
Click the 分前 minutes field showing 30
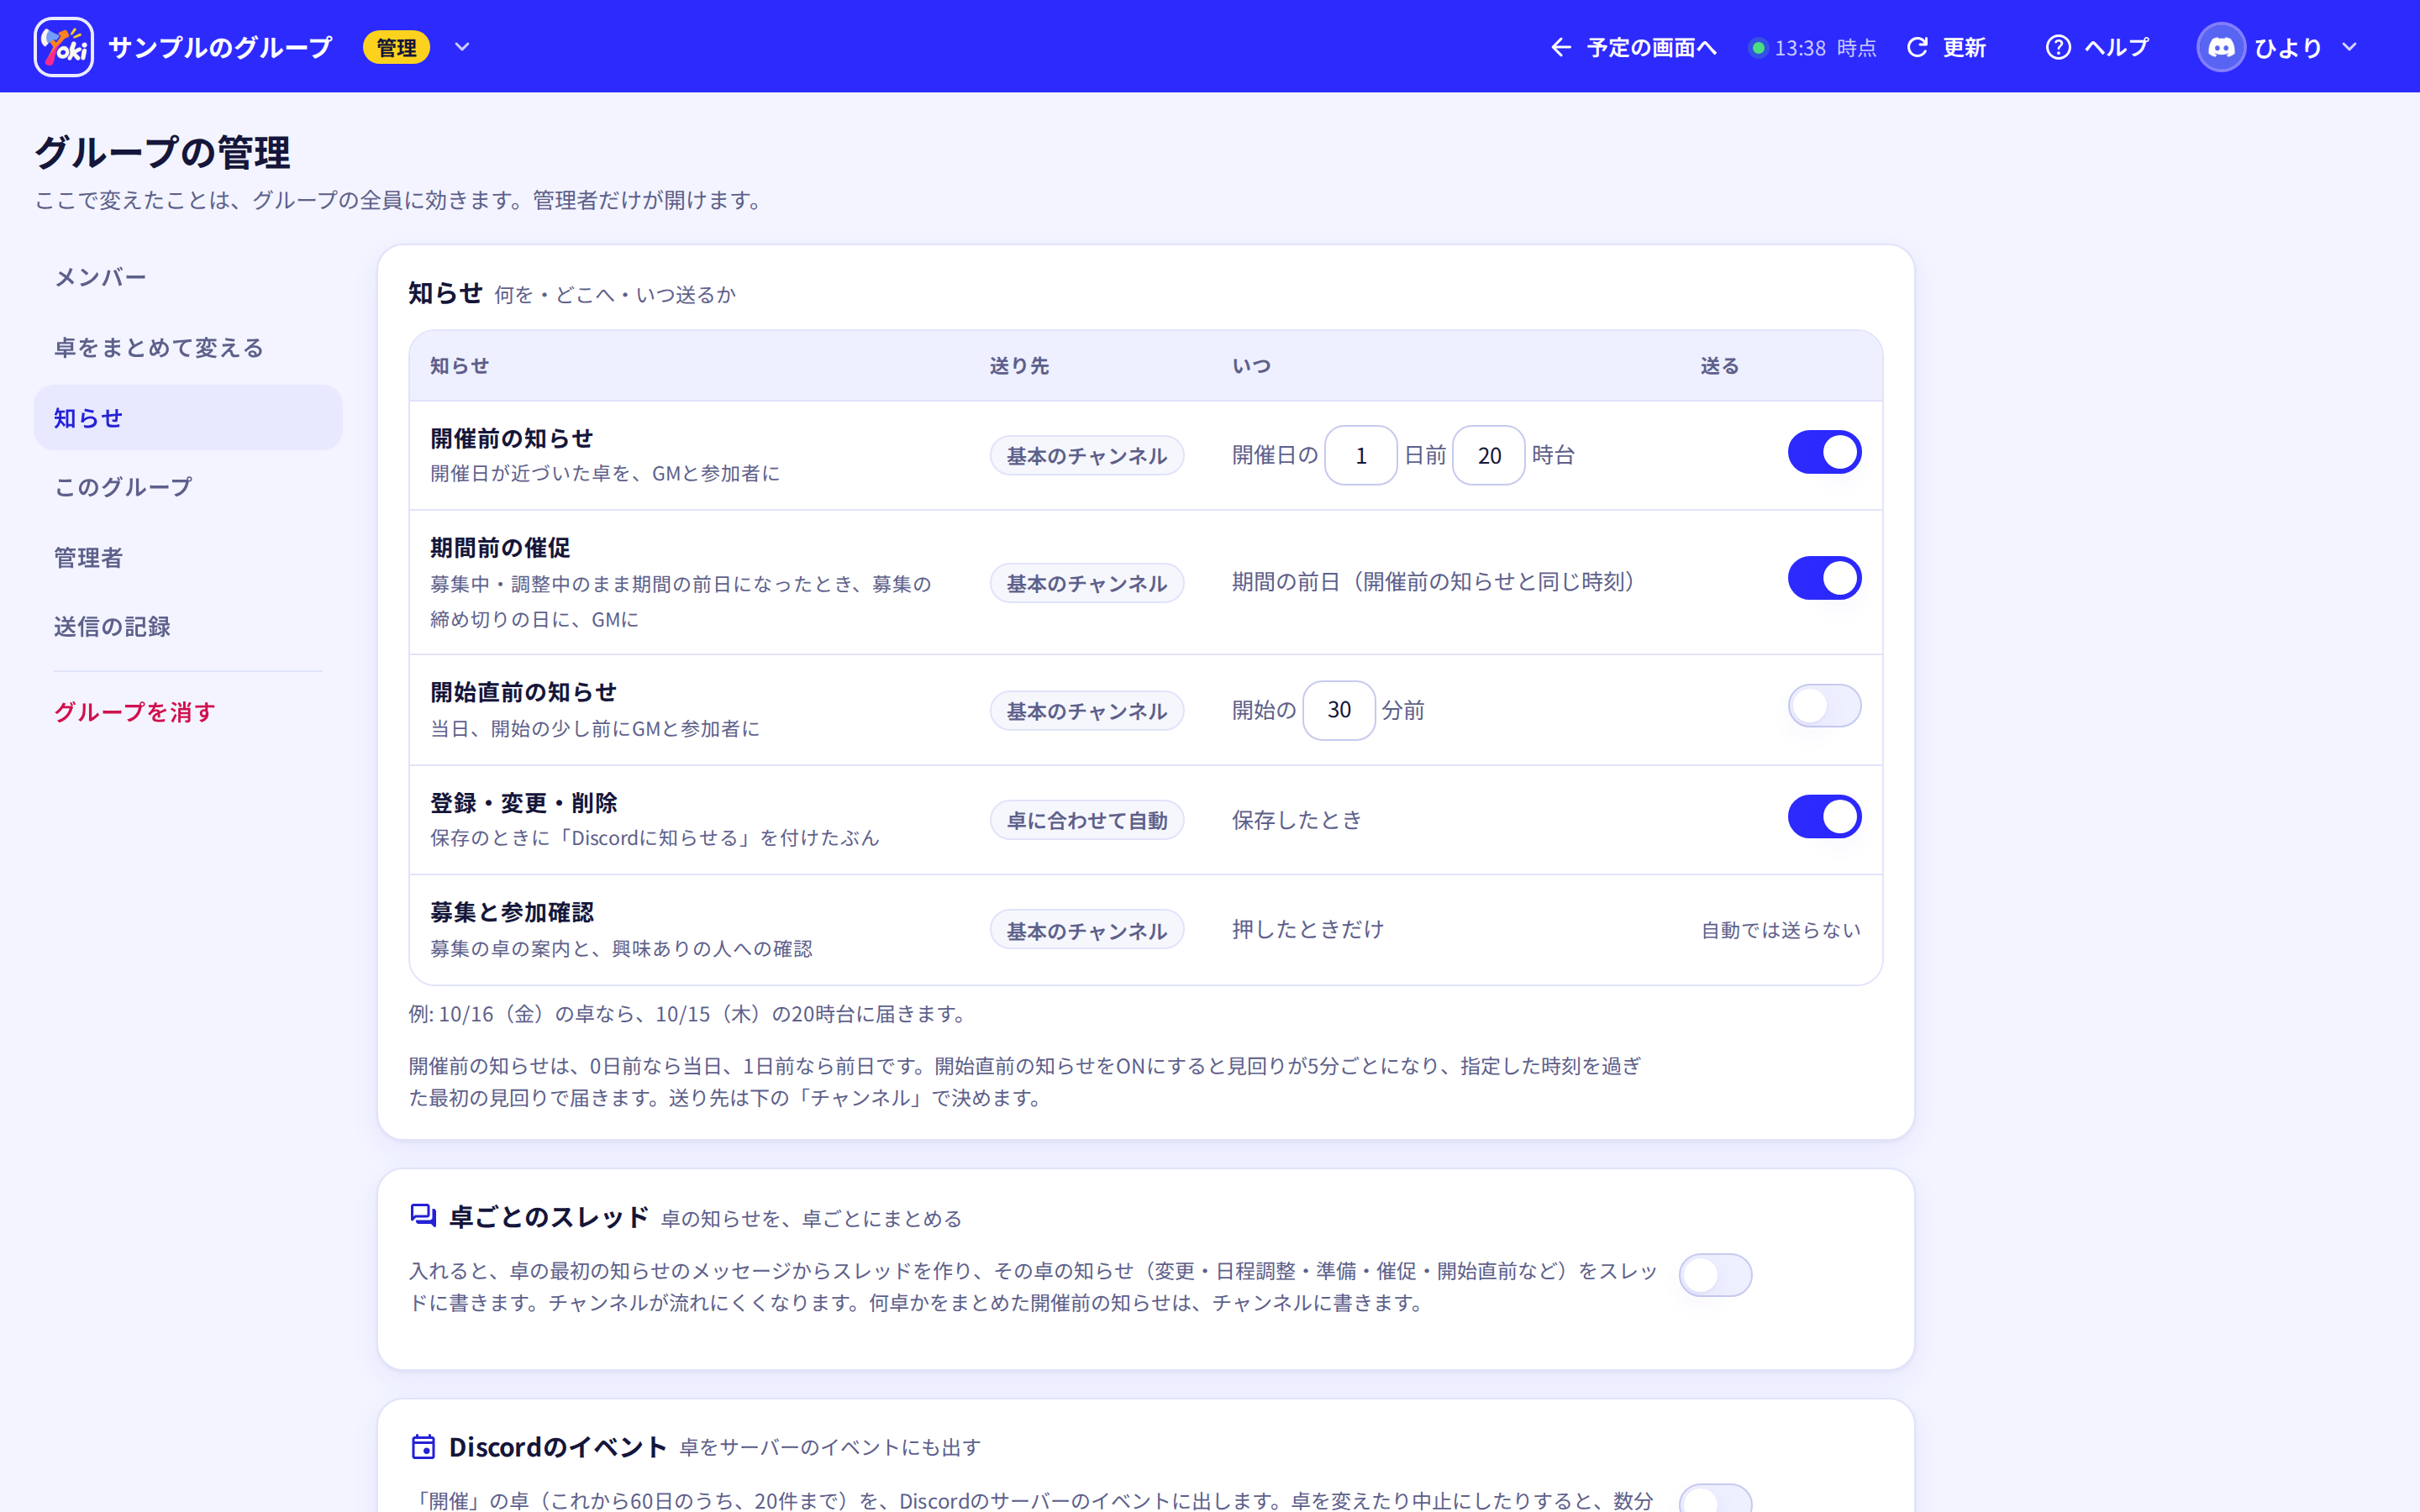tap(1339, 710)
